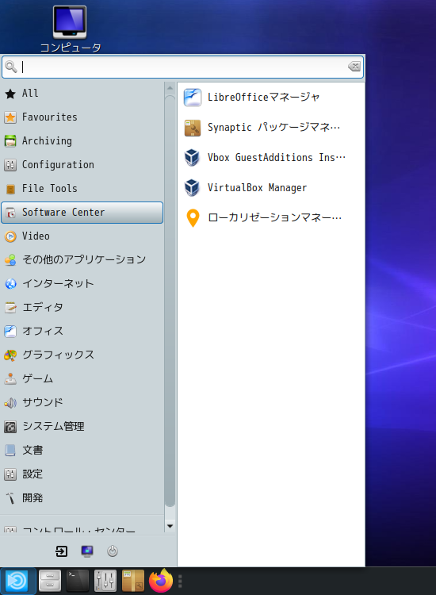Select the オフィス category

(82, 332)
